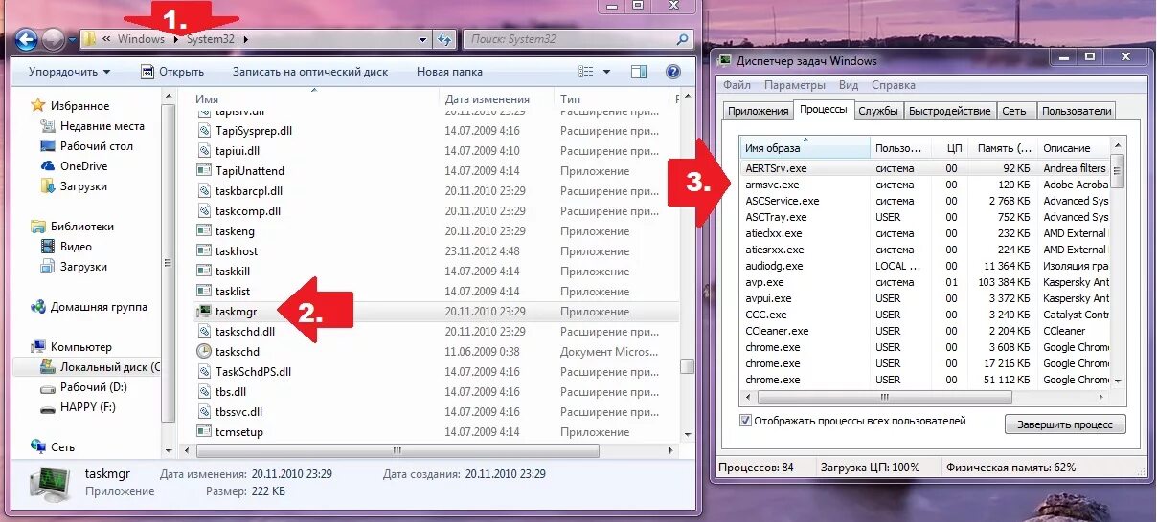The image size is (1157, 522).
Task: Select the Избранное star icon
Action: coord(38,105)
